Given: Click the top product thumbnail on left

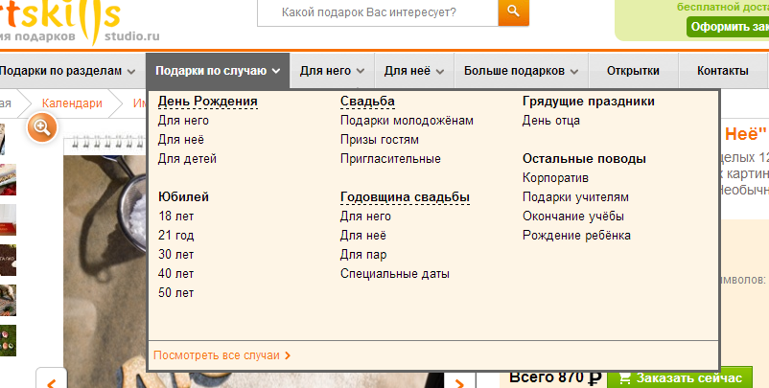Looking at the screenshot, I should point(8,139).
